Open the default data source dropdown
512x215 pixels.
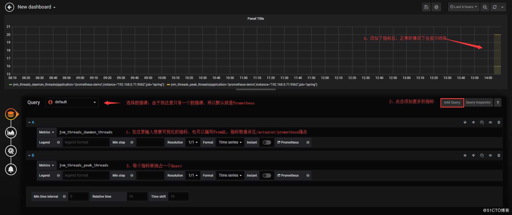tap(72, 102)
